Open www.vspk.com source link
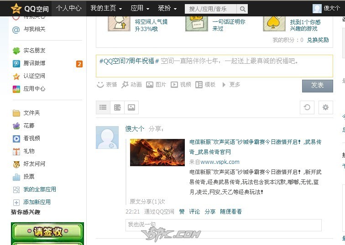 point(220,162)
